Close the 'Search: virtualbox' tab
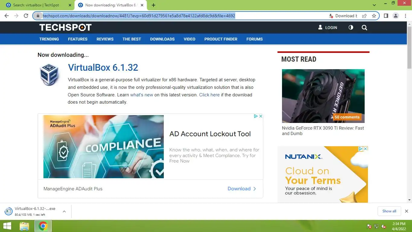This screenshot has height=232, width=412. point(70,5)
